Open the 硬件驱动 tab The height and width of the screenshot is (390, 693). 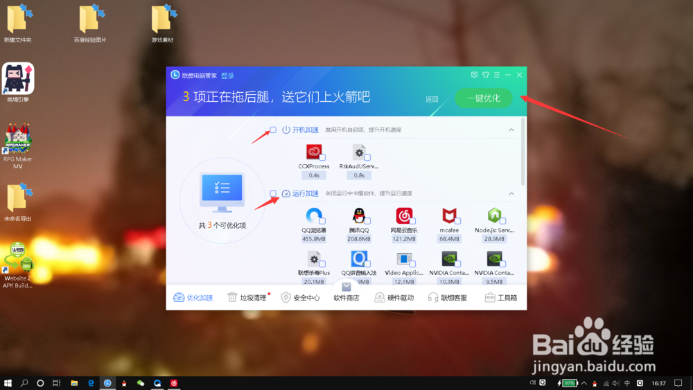(394, 298)
